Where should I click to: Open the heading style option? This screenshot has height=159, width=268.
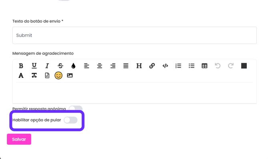click(139, 66)
